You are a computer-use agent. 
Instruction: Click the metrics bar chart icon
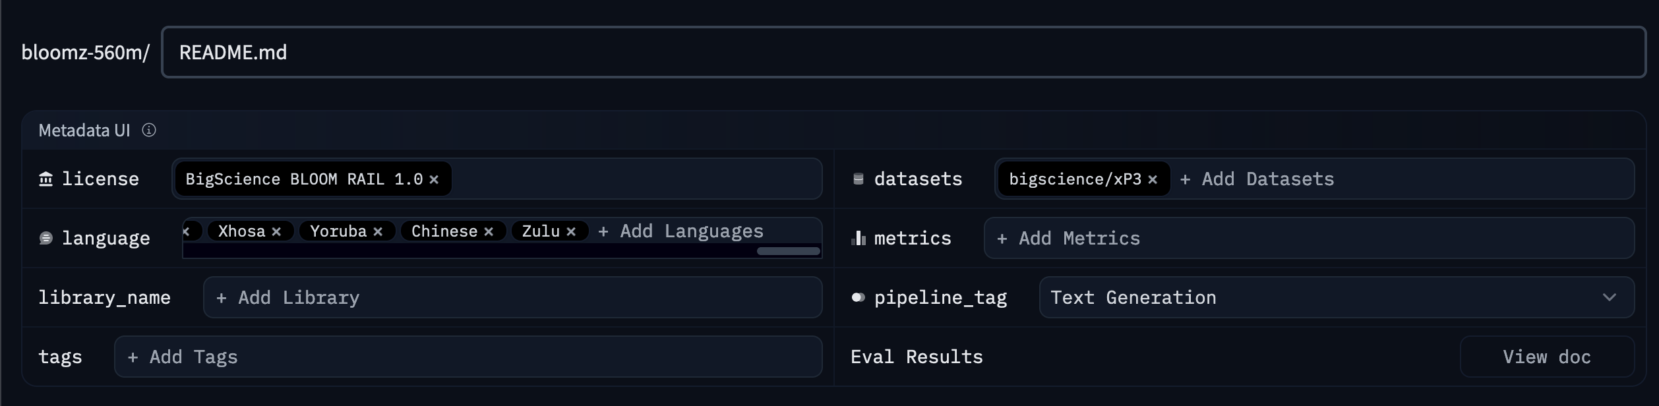coord(859,238)
